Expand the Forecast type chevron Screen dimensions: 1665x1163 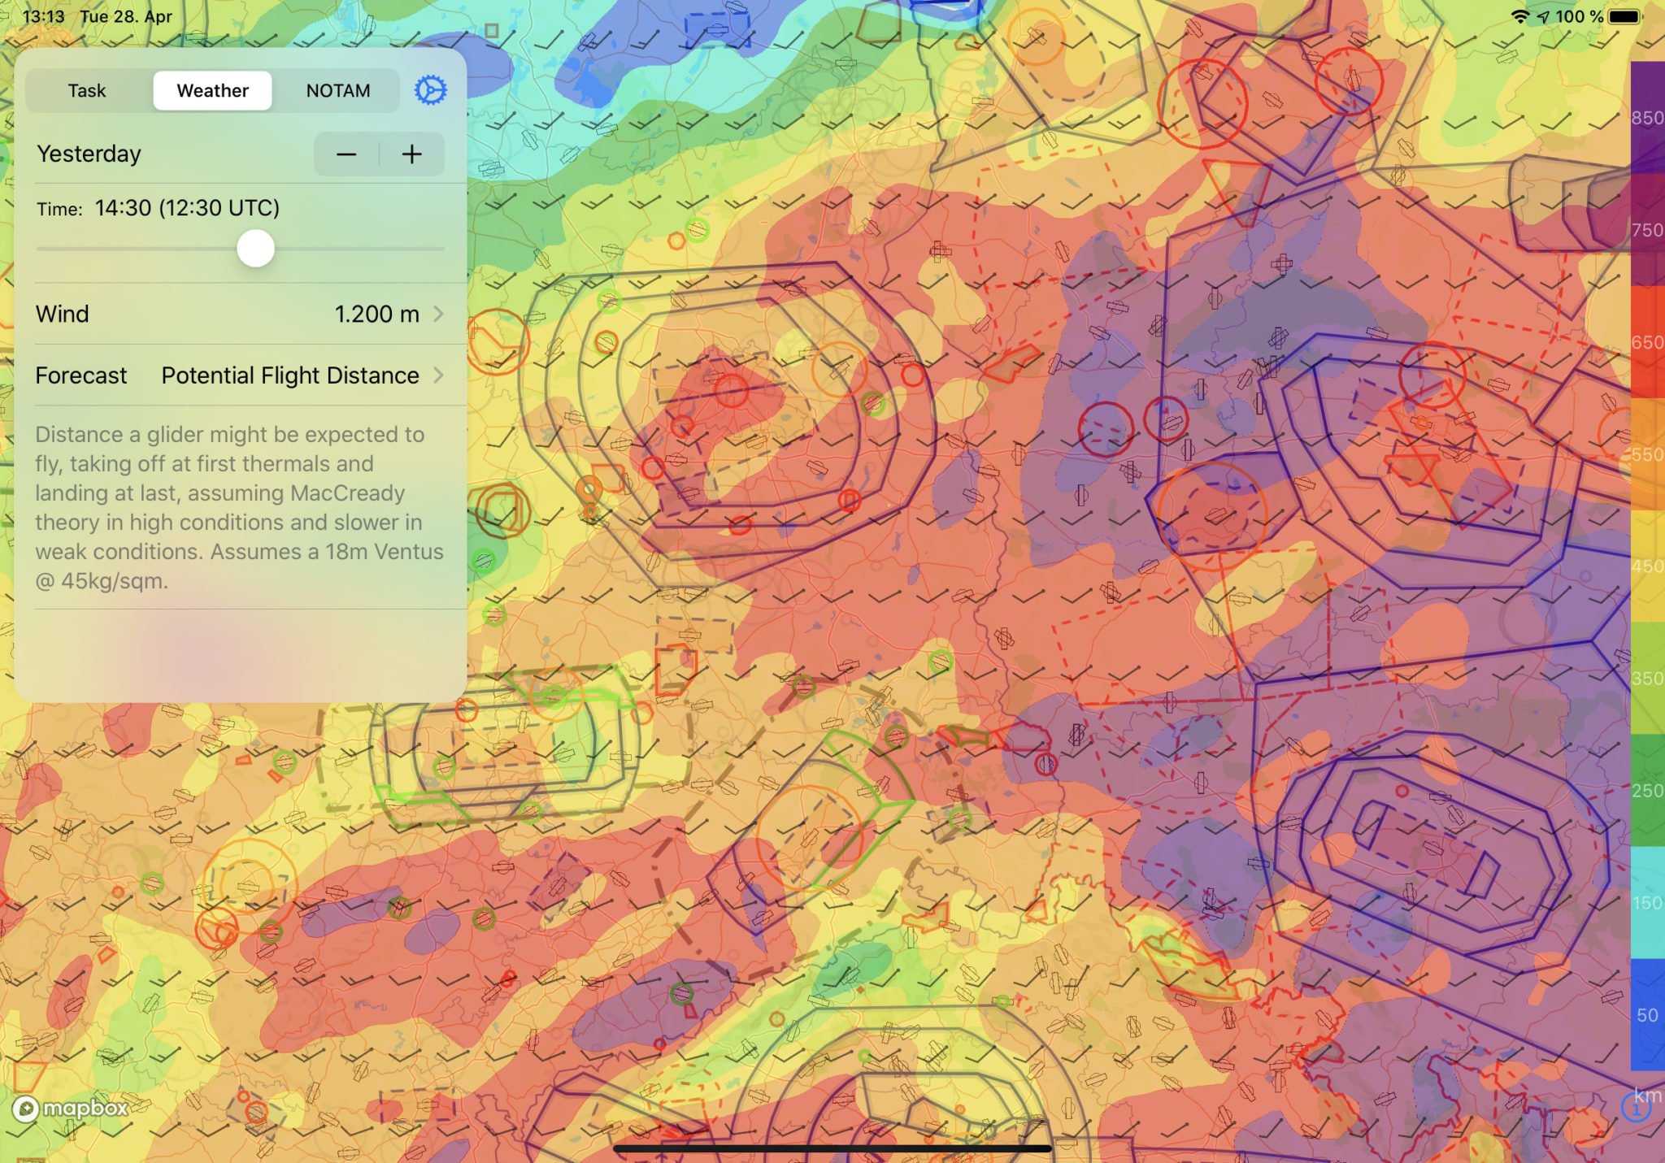pos(439,375)
